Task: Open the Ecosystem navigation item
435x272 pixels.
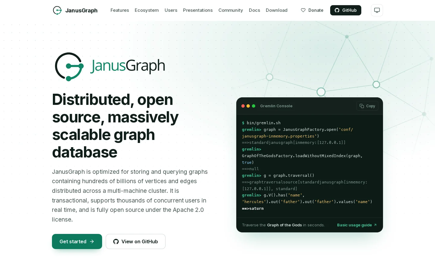Action: click(x=147, y=10)
